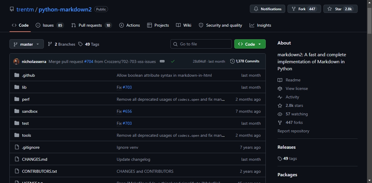Viewport: 372px width, 183px height.
Task: Click file icon beside CHANGES.md
Action: pyautogui.click(x=17, y=159)
